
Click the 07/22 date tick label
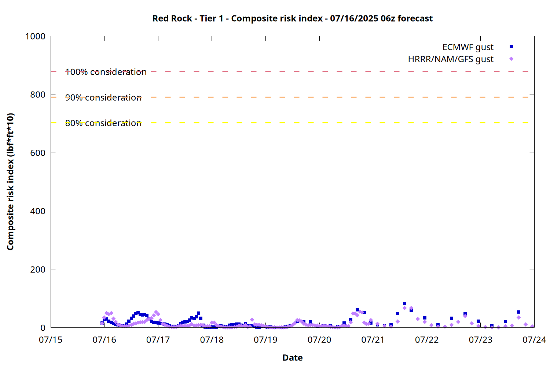[x=427, y=340]
